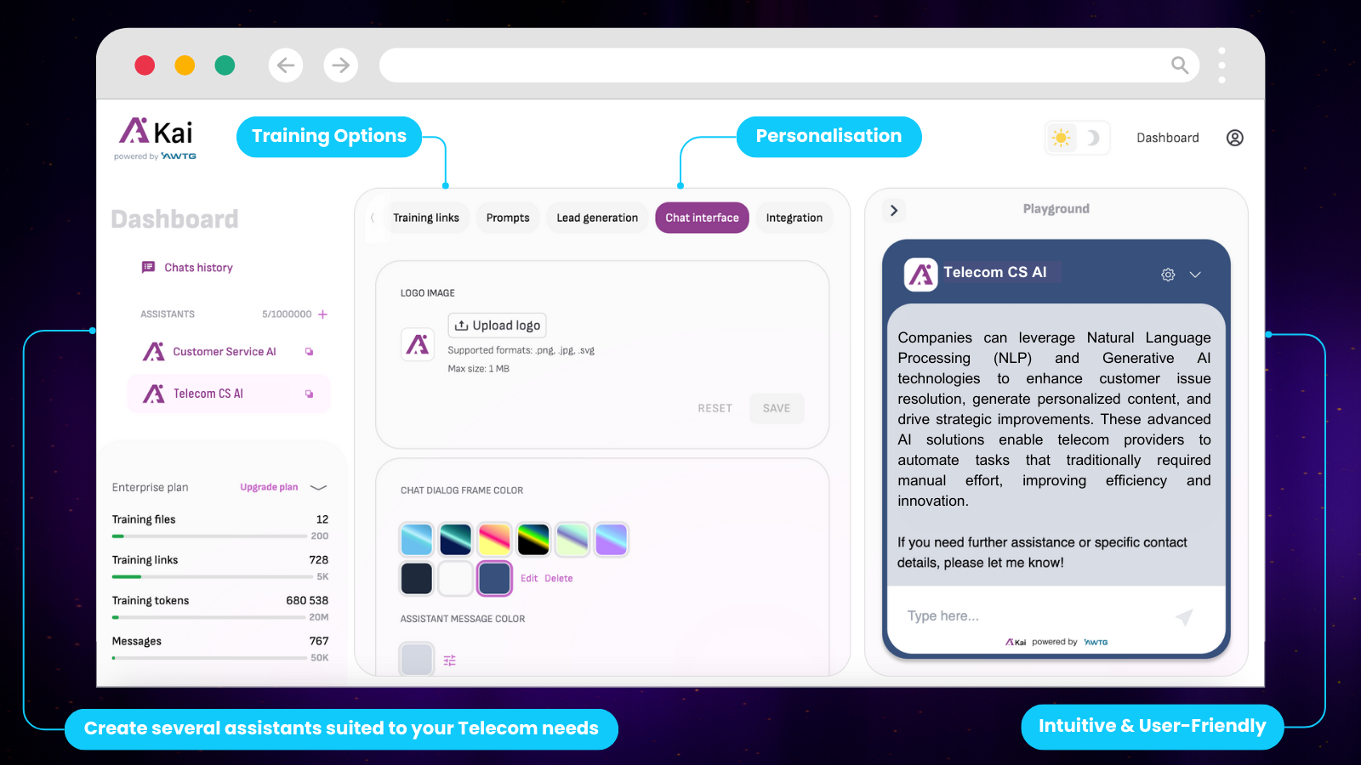Select the pale green-lavender gradient swatch
This screenshot has height=765, width=1361.
572,540
